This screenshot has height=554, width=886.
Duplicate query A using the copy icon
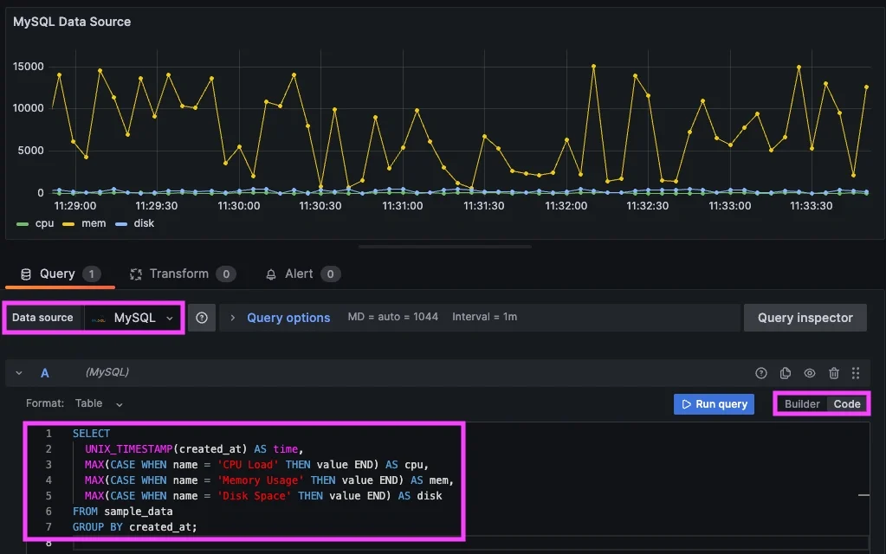coord(785,373)
